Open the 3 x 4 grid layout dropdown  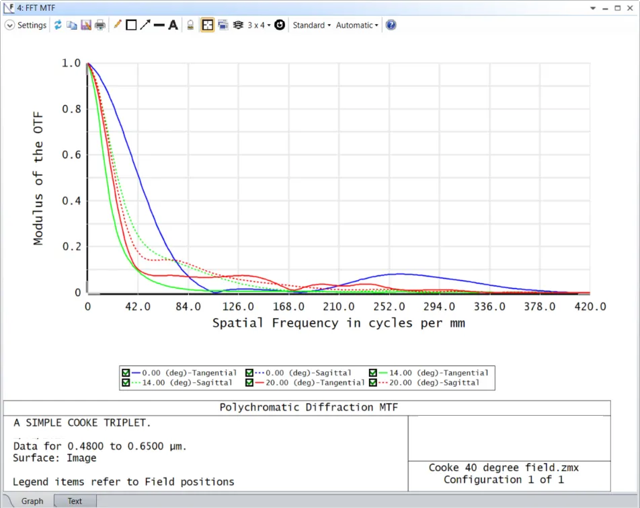pos(259,25)
